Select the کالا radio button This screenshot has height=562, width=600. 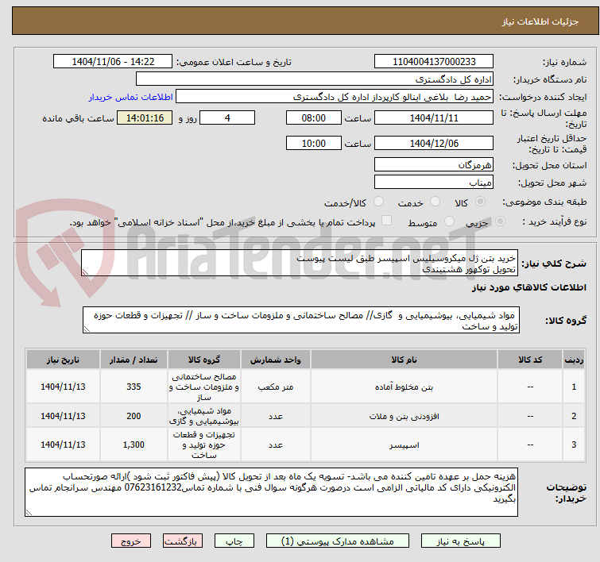pos(480,201)
